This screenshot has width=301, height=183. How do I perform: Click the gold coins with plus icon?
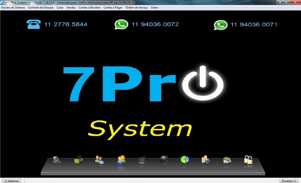(x=206, y=159)
